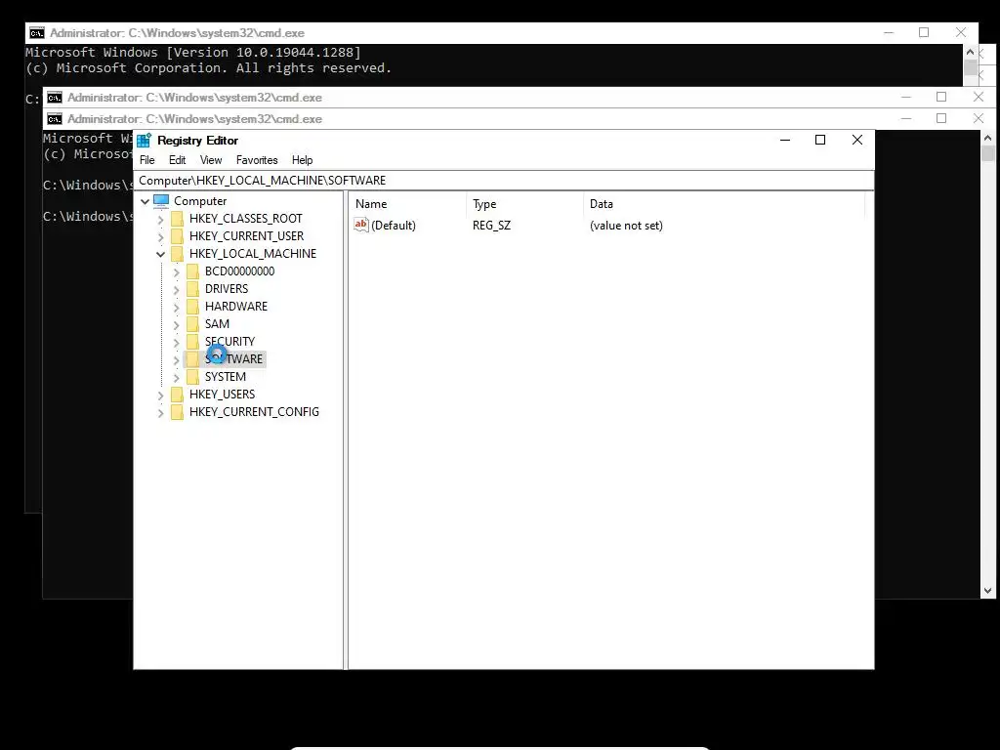The image size is (1000, 750).
Task: Click scroll up arrow in third cmd window
Action: point(988,138)
